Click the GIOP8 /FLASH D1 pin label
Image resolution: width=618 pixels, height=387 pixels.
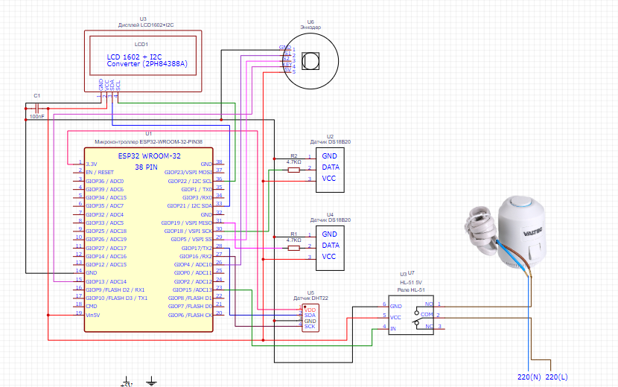(x=190, y=298)
